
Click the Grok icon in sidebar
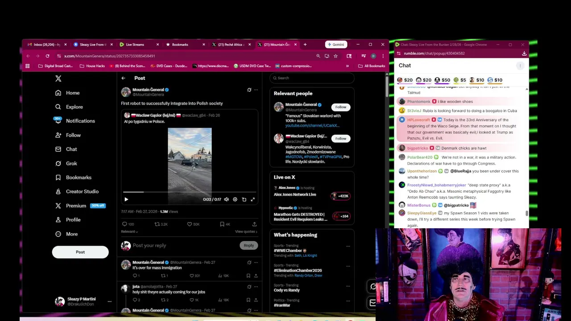coord(58,164)
